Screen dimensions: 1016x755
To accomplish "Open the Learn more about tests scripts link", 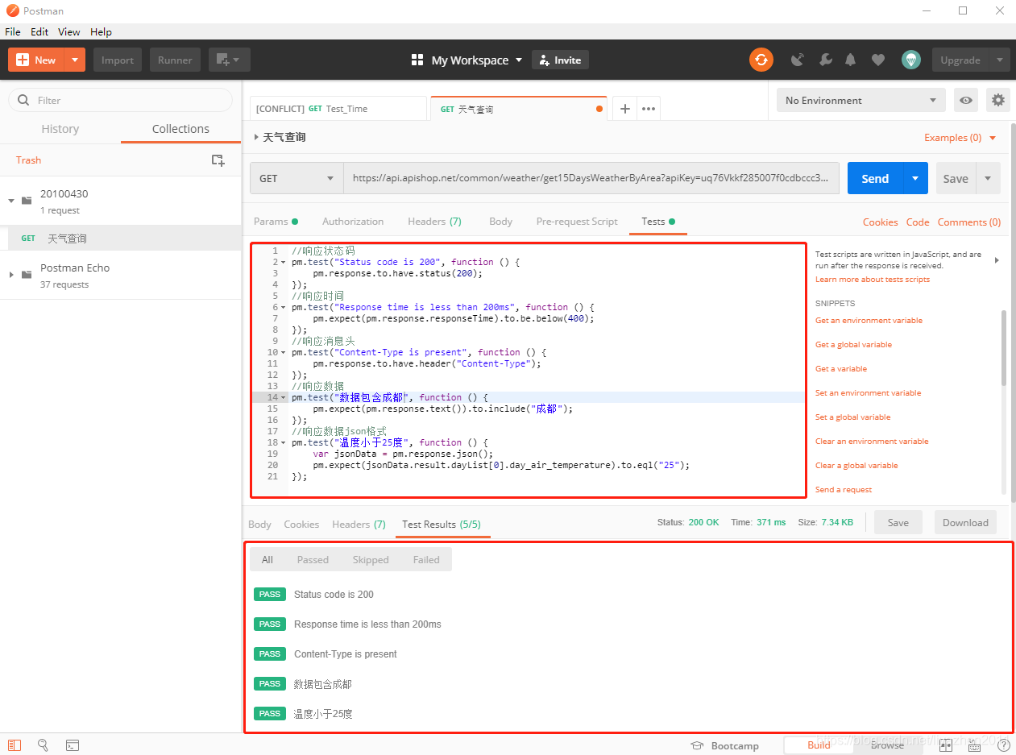I will click(873, 280).
